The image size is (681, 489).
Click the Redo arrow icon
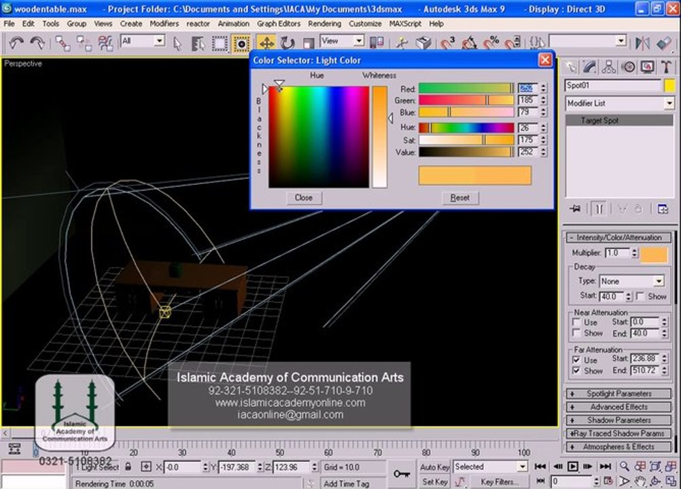(37, 43)
